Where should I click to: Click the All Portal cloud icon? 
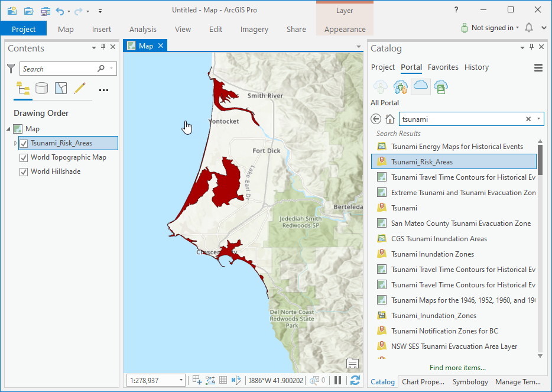pyautogui.click(x=421, y=87)
